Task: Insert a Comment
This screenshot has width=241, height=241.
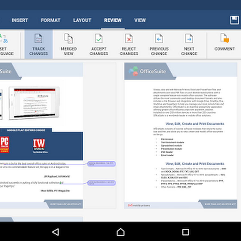Action: (x=224, y=42)
